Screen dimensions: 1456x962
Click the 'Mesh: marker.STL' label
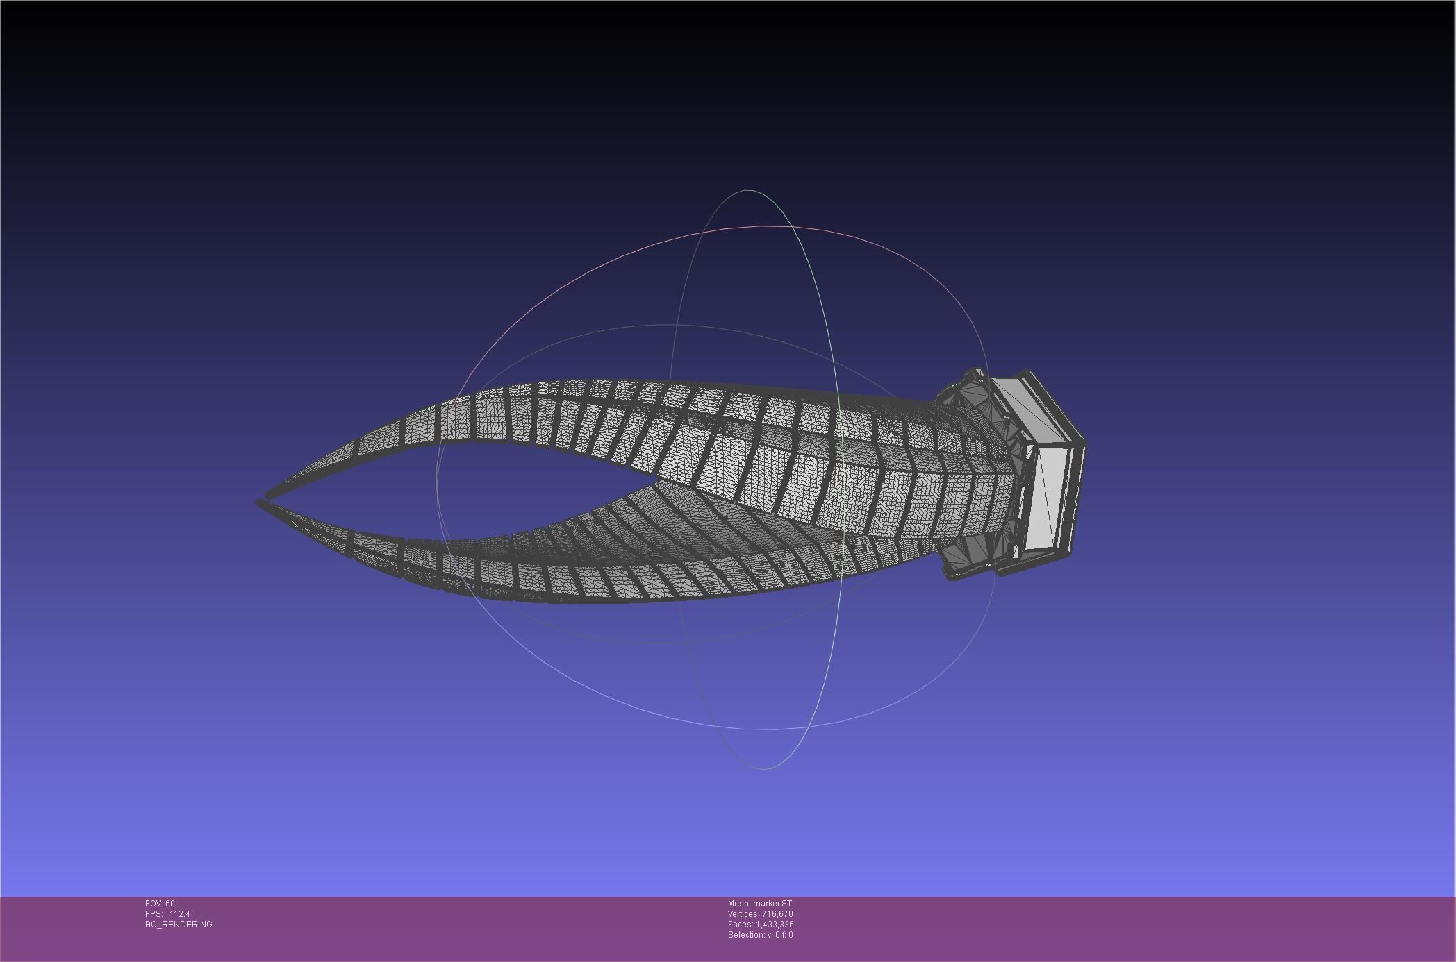click(762, 904)
